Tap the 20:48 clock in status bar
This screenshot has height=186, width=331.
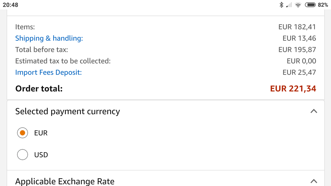pyautogui.click(x=10, y=5)
